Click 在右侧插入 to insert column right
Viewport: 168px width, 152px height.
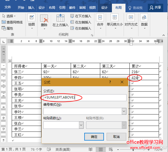tap(81, 28)
